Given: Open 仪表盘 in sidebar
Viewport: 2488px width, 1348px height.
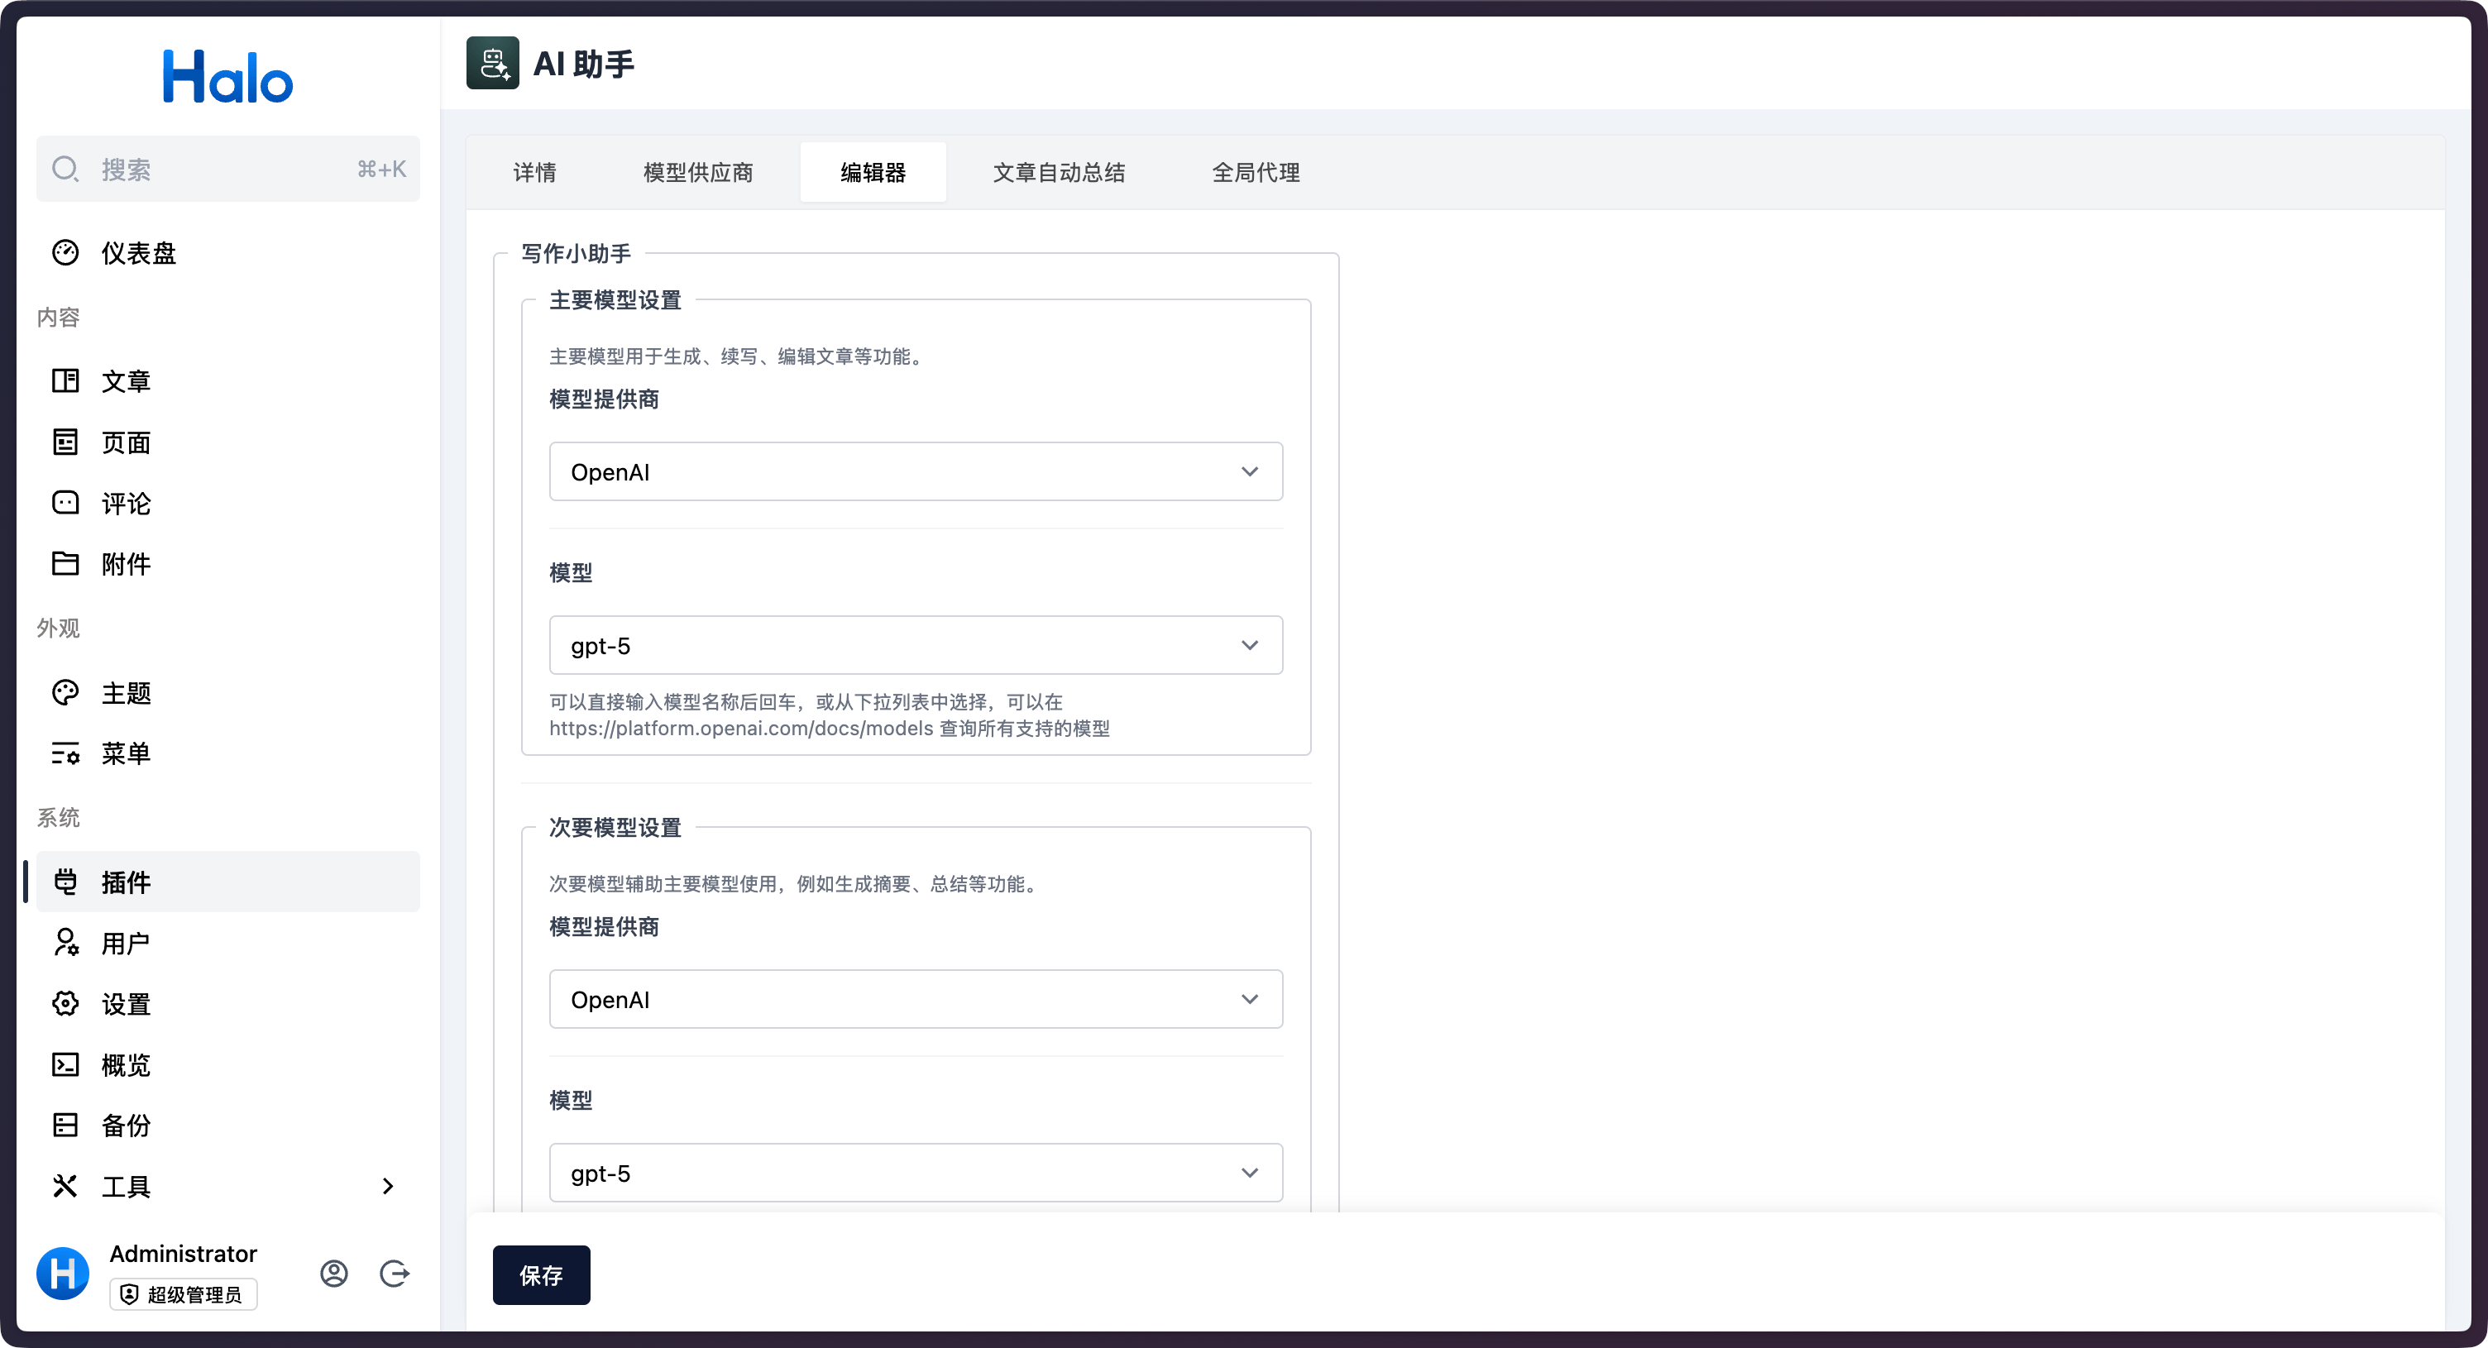Looking at the screenshot, I should (x=228, y=252).
